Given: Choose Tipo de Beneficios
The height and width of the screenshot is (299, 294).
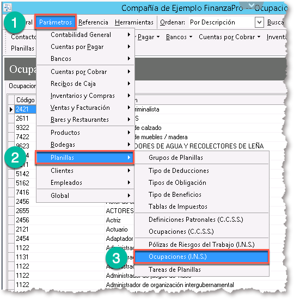Looking at the screenshot, I should tap(201, 195).
